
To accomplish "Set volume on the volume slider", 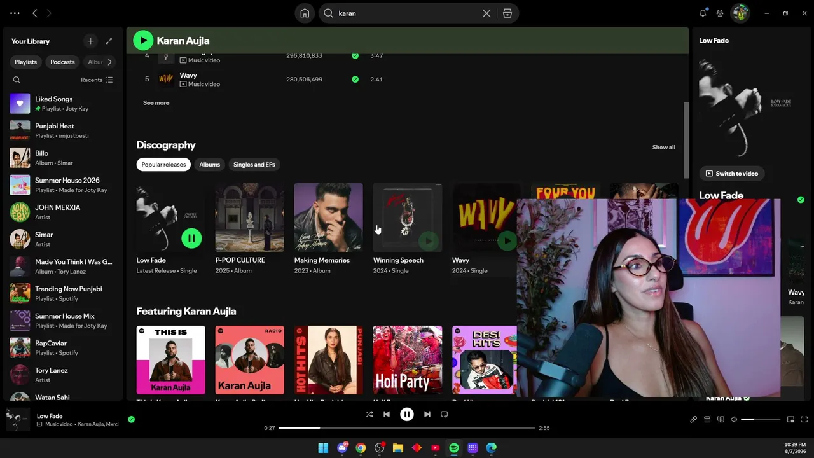I will pyautogui.click(x=761, y=419).
